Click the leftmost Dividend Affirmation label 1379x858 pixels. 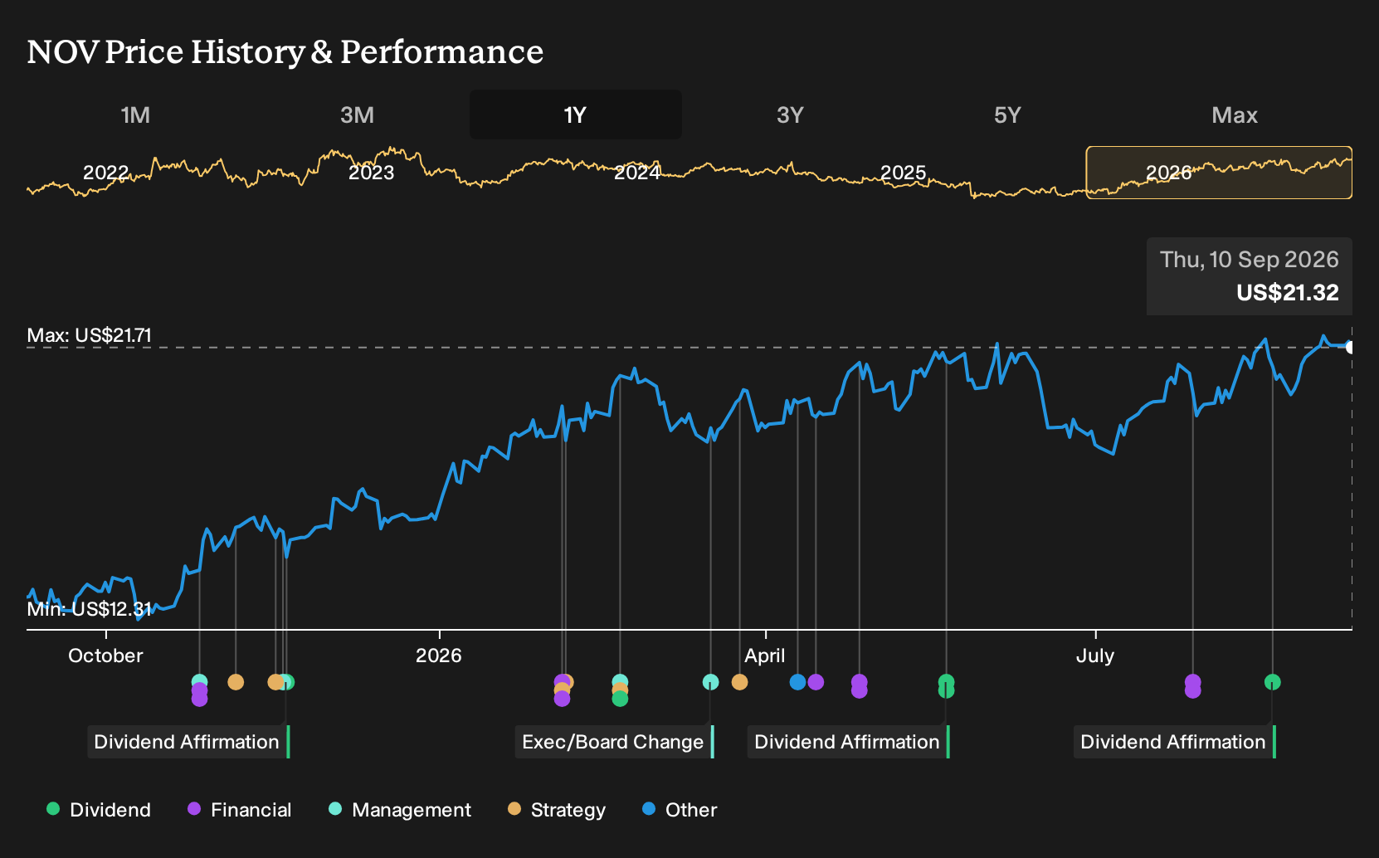coord(187,742)
